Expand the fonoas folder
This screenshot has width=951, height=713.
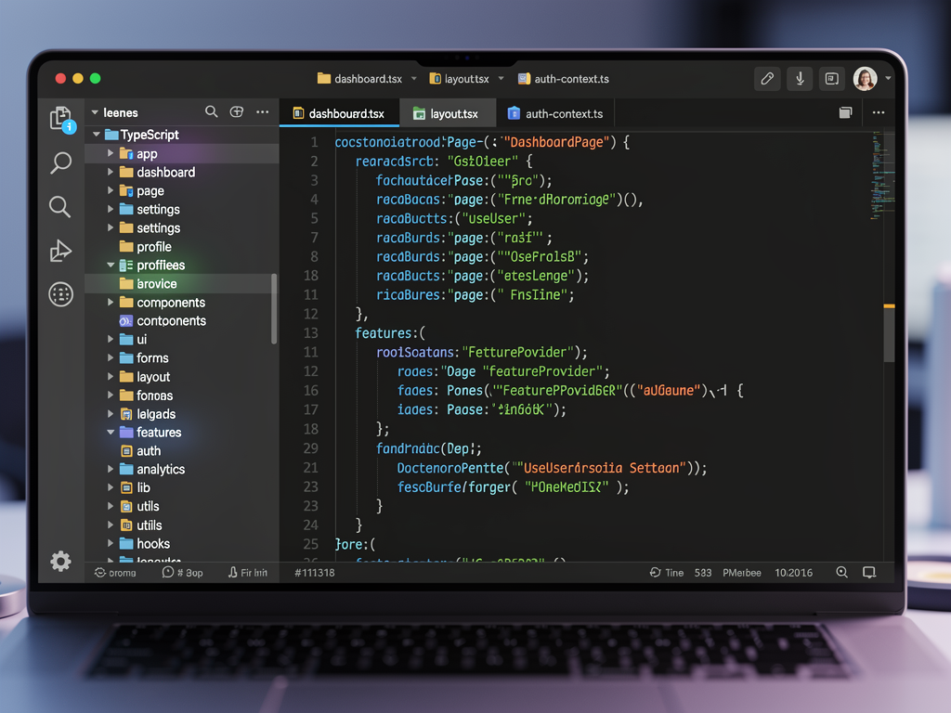click(111, 395)
